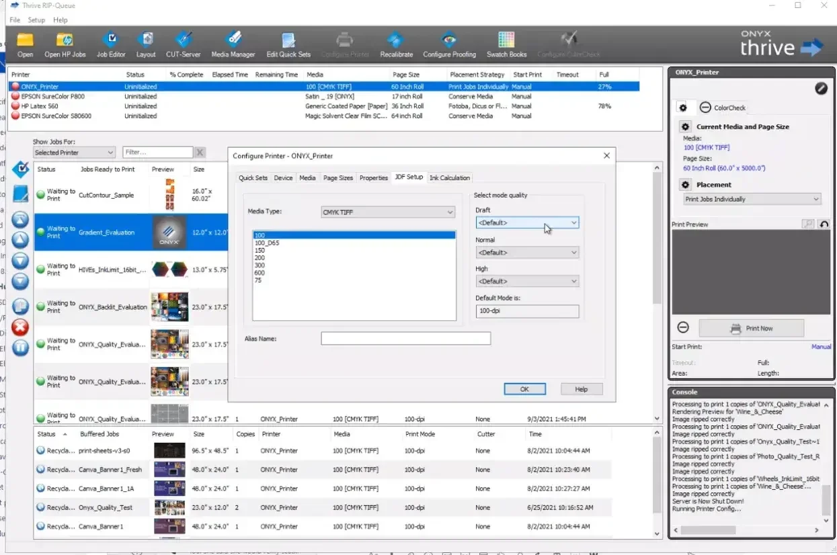This screenshot has width=837, height=555.
Task: Open Swatch Books from the toolbar
Action: click(506, 40)
